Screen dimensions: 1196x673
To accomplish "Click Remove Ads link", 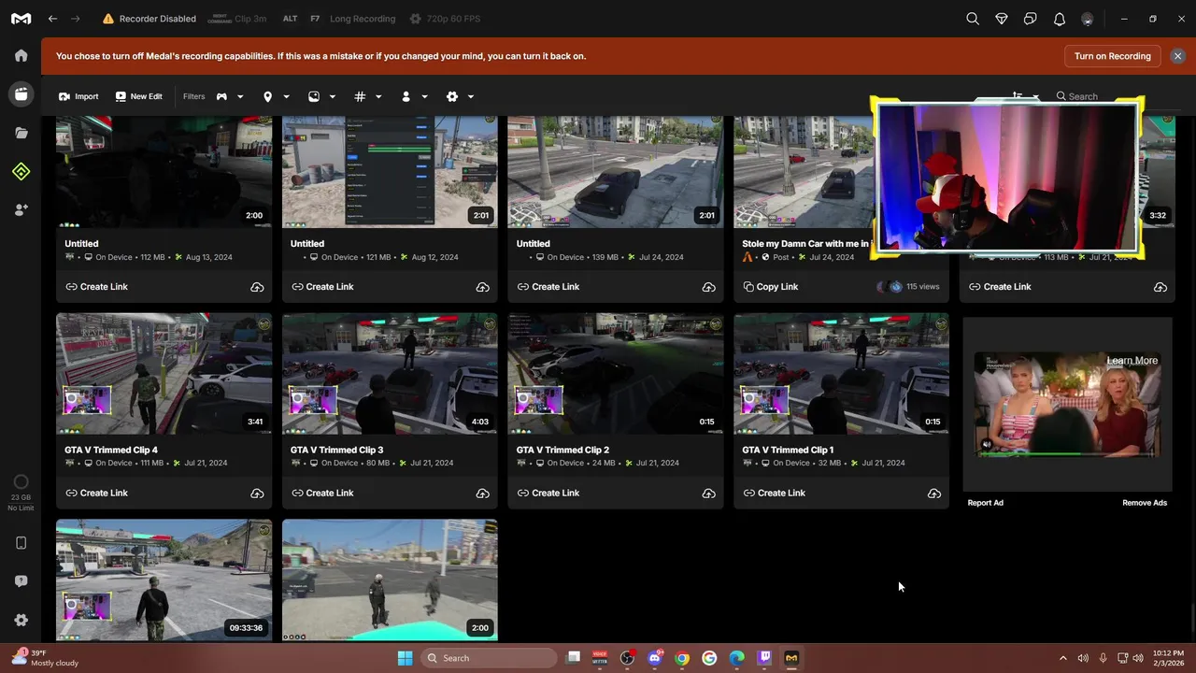I will (1145, 503).
